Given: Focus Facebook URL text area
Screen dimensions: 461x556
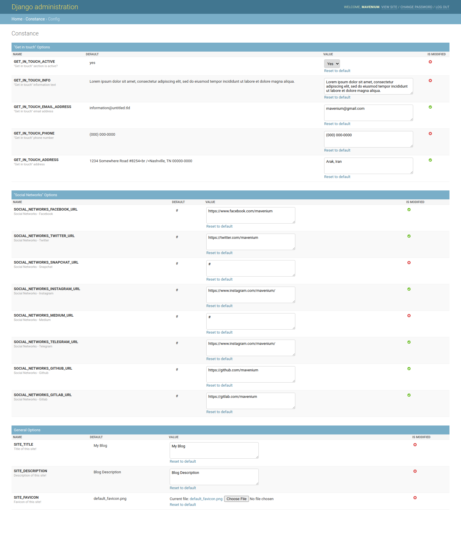Looking at the screenshot, I should (x=251, y=215).
